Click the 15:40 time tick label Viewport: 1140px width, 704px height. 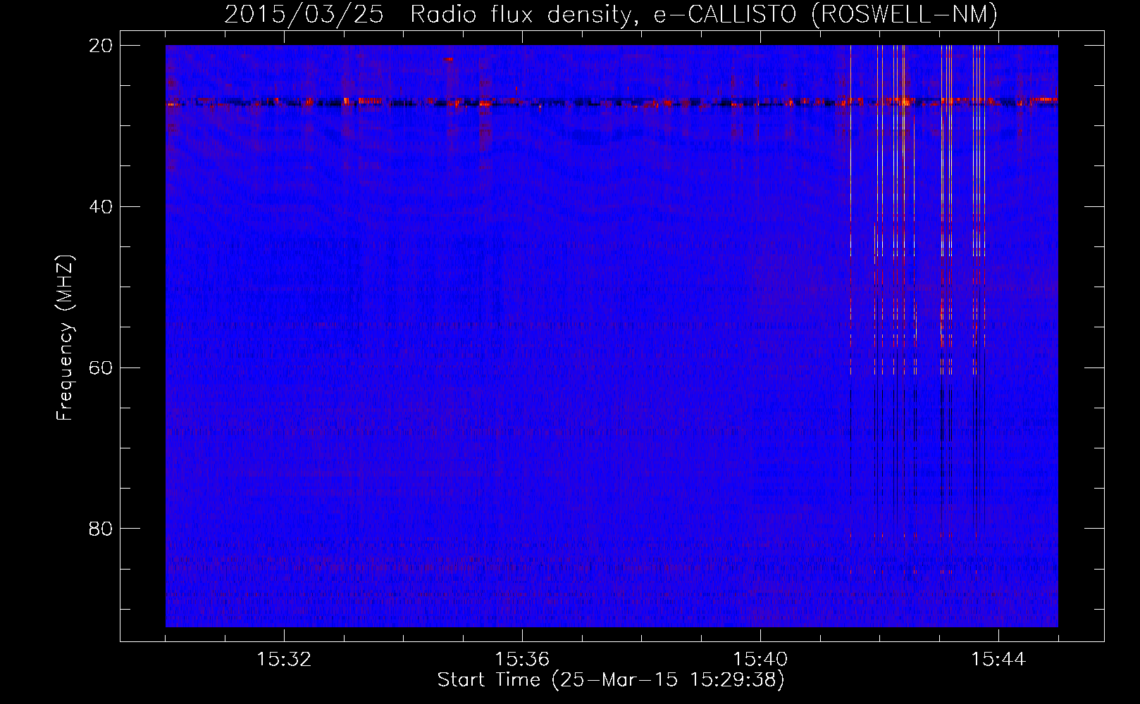point(760,660)
